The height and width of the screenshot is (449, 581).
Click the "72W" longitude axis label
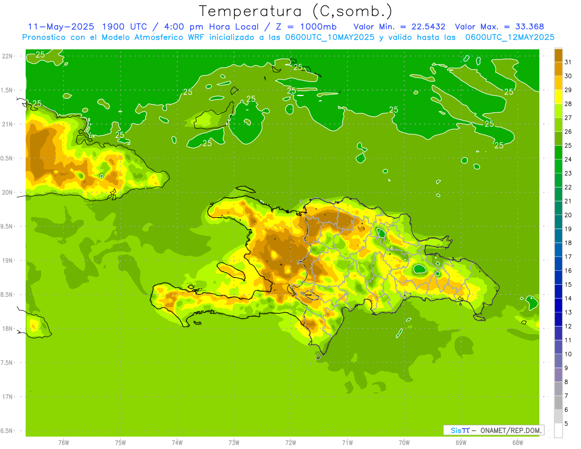[290, 443]
